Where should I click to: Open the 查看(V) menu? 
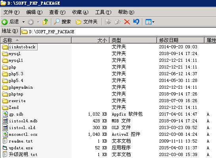(x=57, y=12)
